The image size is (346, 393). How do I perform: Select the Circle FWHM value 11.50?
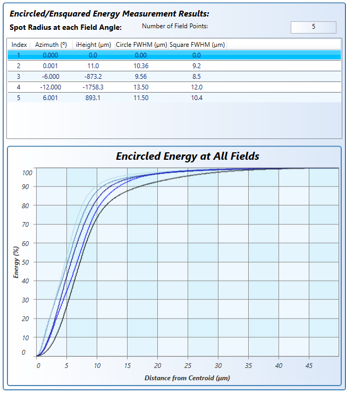[140, 97]
